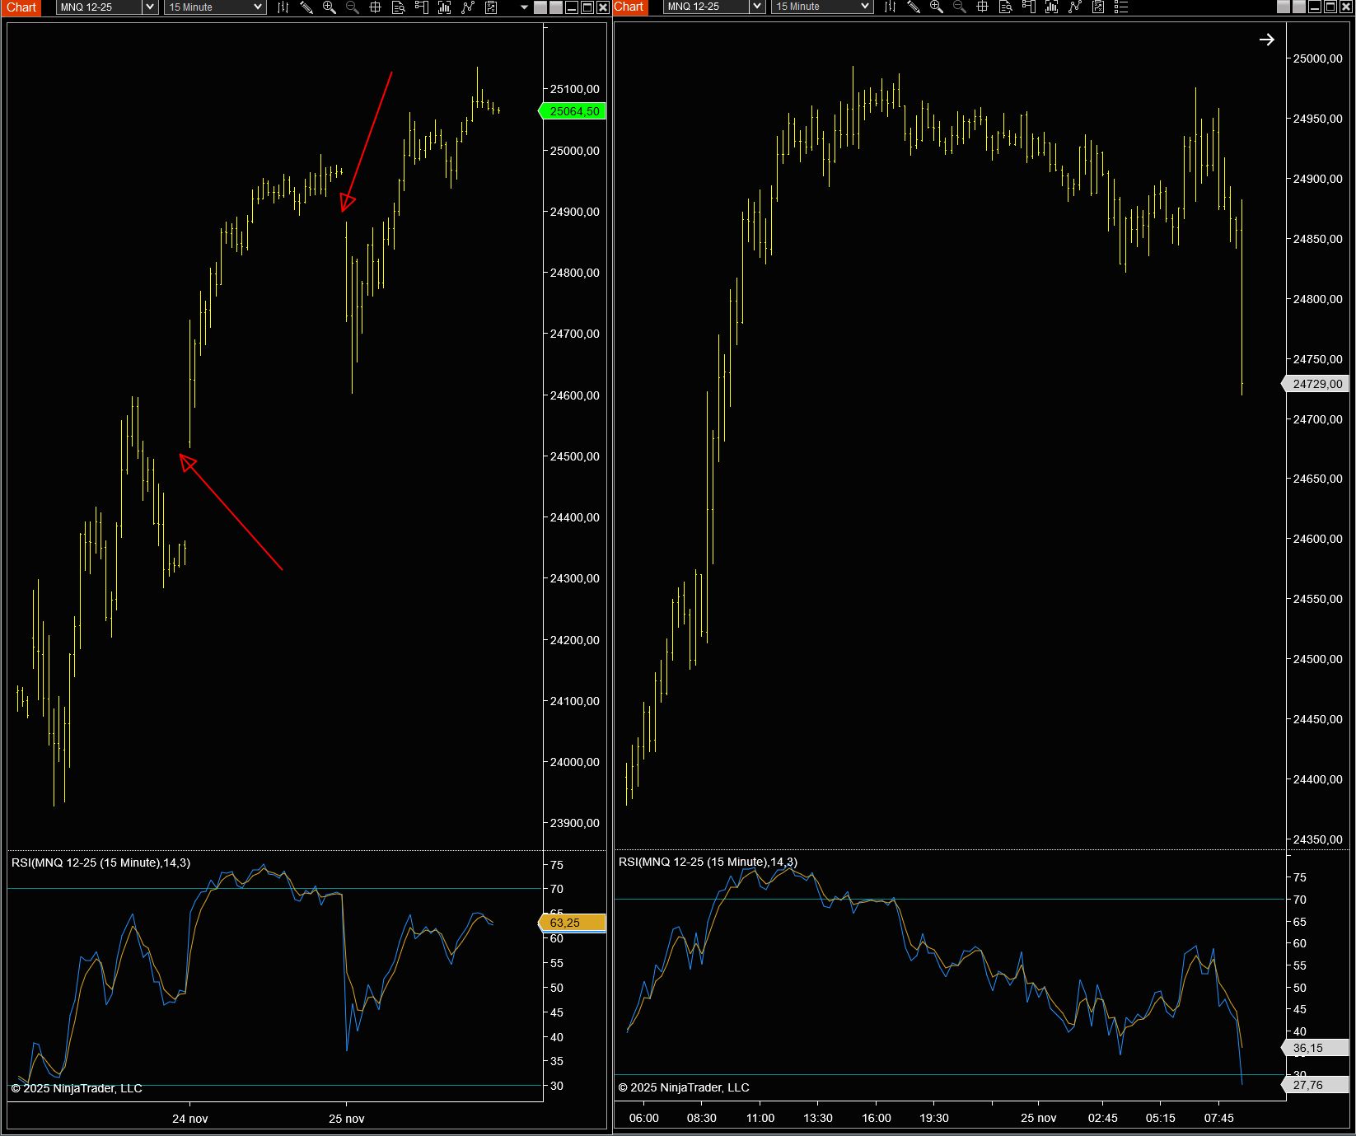1356x1136 pixels.
Task: Click first gray link-color square in left chart
Action: (540, 7)
